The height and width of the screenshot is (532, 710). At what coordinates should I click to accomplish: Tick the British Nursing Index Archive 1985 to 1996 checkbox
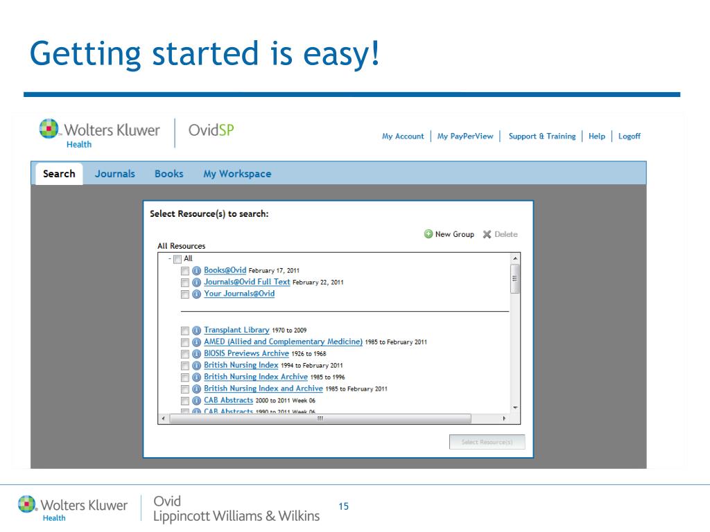click(184, 378)
